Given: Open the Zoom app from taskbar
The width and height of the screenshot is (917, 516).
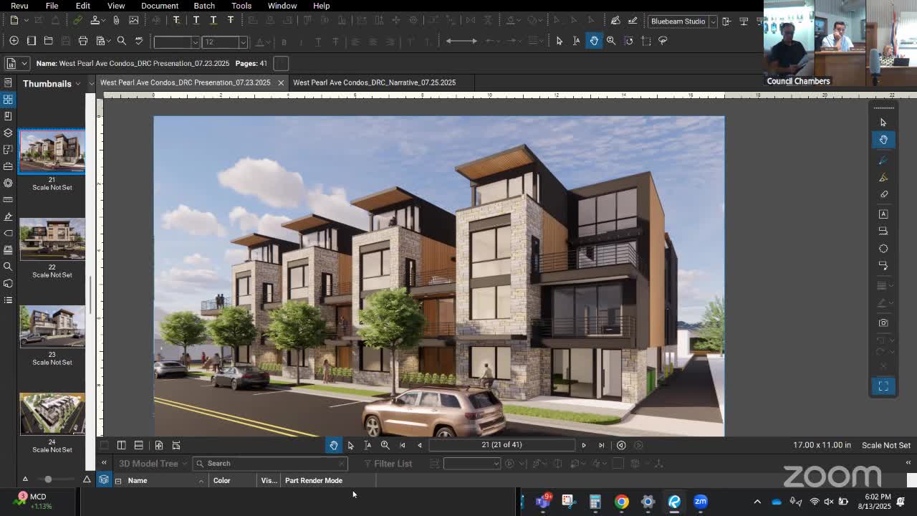Looking at the screenshot, I should pyautogui.click(x=701, y=502).
